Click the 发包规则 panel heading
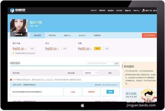The image size is (165, 111). pos(128,66)
